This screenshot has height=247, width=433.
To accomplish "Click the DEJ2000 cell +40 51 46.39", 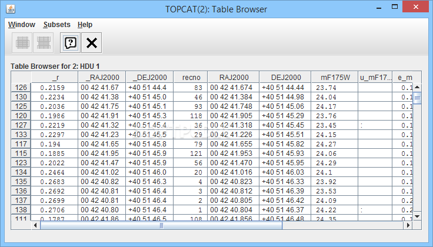I will 285,191.
